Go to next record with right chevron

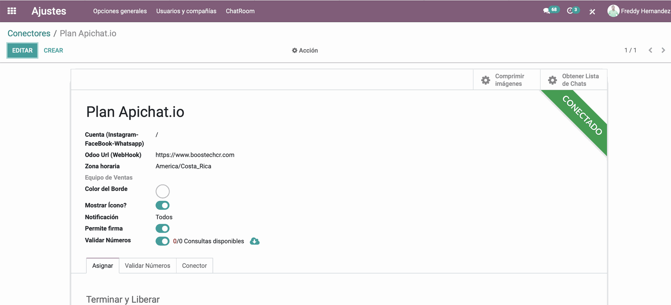(663, 50)
